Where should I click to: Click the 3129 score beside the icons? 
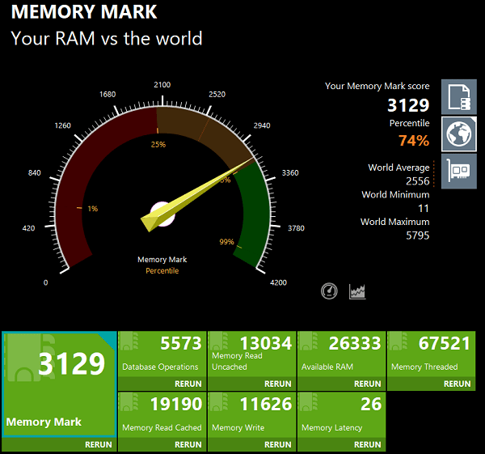point(408,105)
